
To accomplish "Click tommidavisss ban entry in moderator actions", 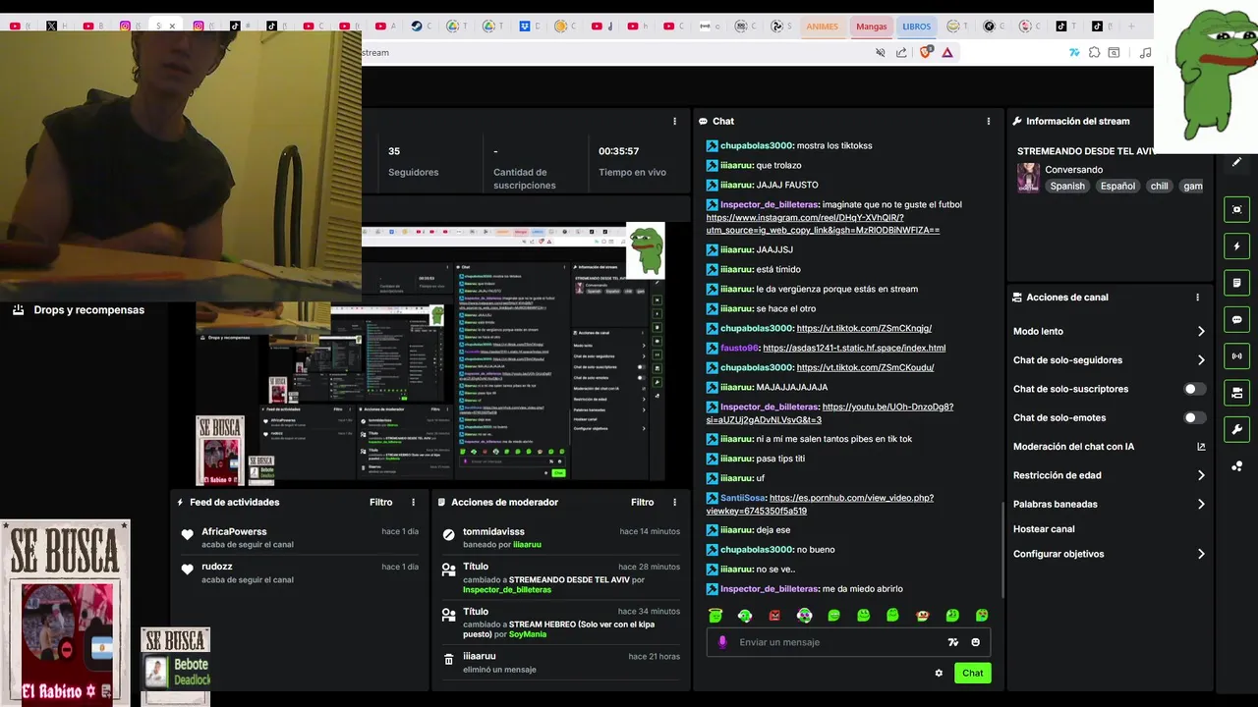I will (560, 537).
